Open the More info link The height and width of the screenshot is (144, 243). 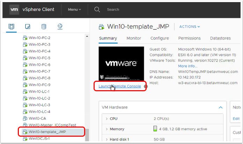pyautogui.click(x=188, y=66)
